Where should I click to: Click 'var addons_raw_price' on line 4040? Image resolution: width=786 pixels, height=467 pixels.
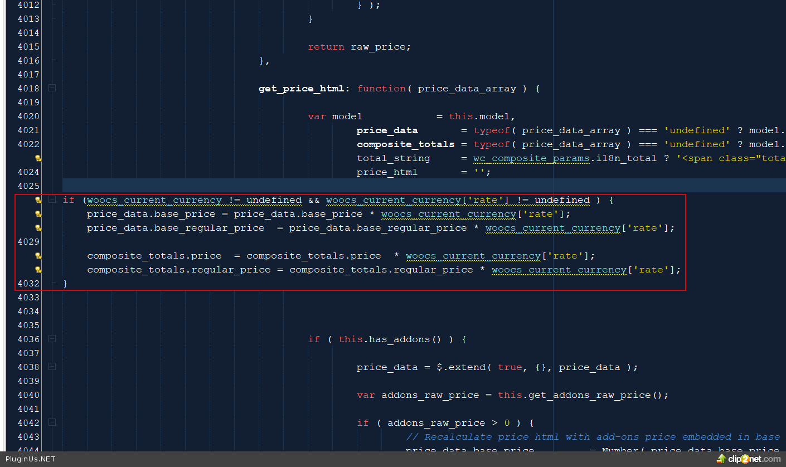(x=418, y=395)
